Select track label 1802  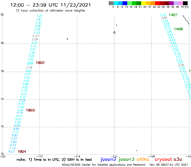click(x=40, y=63)
